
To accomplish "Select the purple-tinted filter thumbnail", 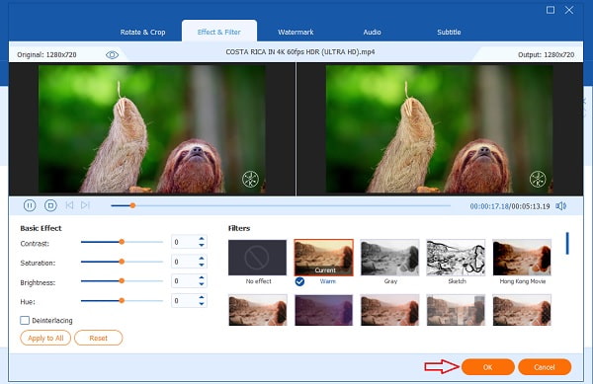I will pos(324,310).
